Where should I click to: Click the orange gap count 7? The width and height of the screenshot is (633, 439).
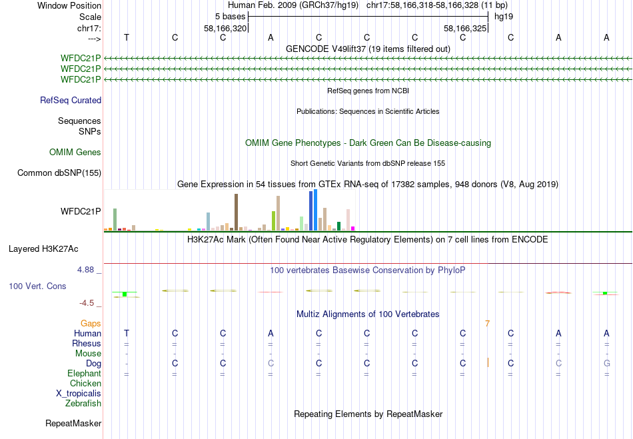(487, 324)
